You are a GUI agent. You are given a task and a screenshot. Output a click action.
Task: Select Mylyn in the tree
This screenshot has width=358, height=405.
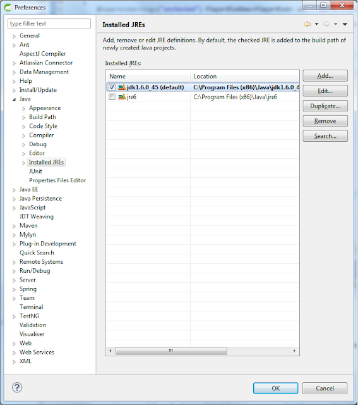[x=28, y=235]
